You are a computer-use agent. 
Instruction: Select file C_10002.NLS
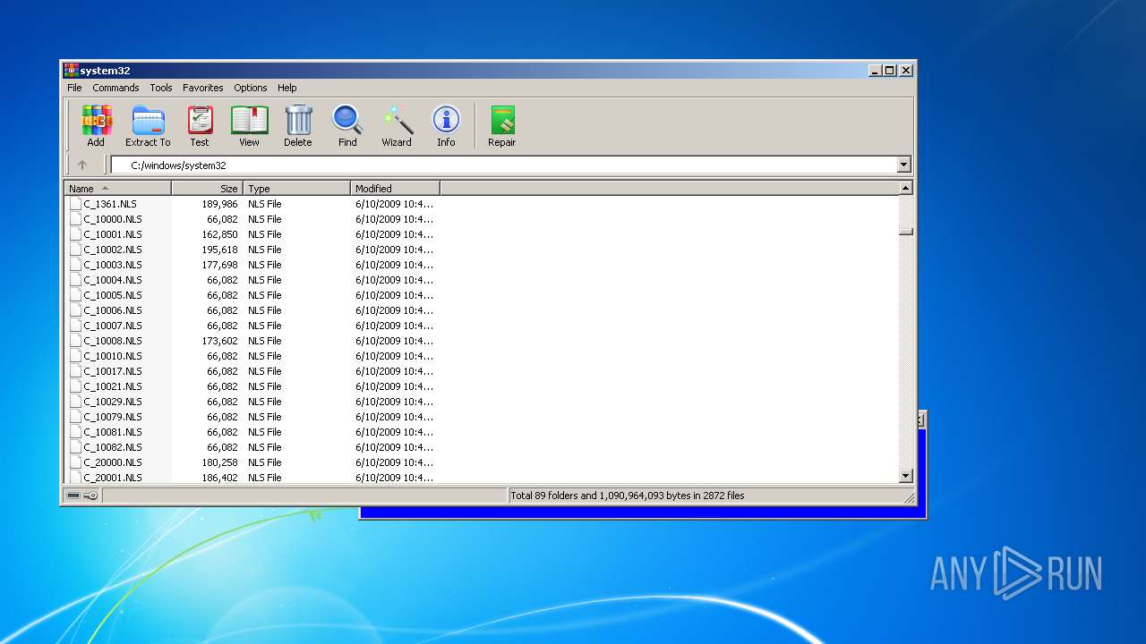112,250
